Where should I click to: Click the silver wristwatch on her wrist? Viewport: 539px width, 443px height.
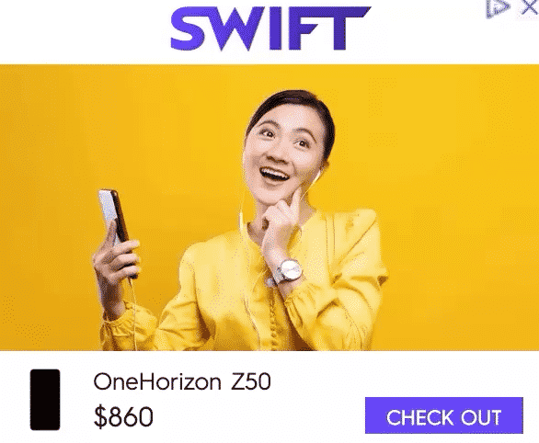(x=288, y=271)
